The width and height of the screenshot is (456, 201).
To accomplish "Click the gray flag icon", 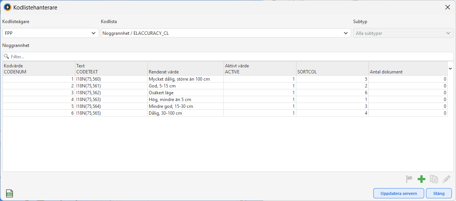I will click(409, 179).
